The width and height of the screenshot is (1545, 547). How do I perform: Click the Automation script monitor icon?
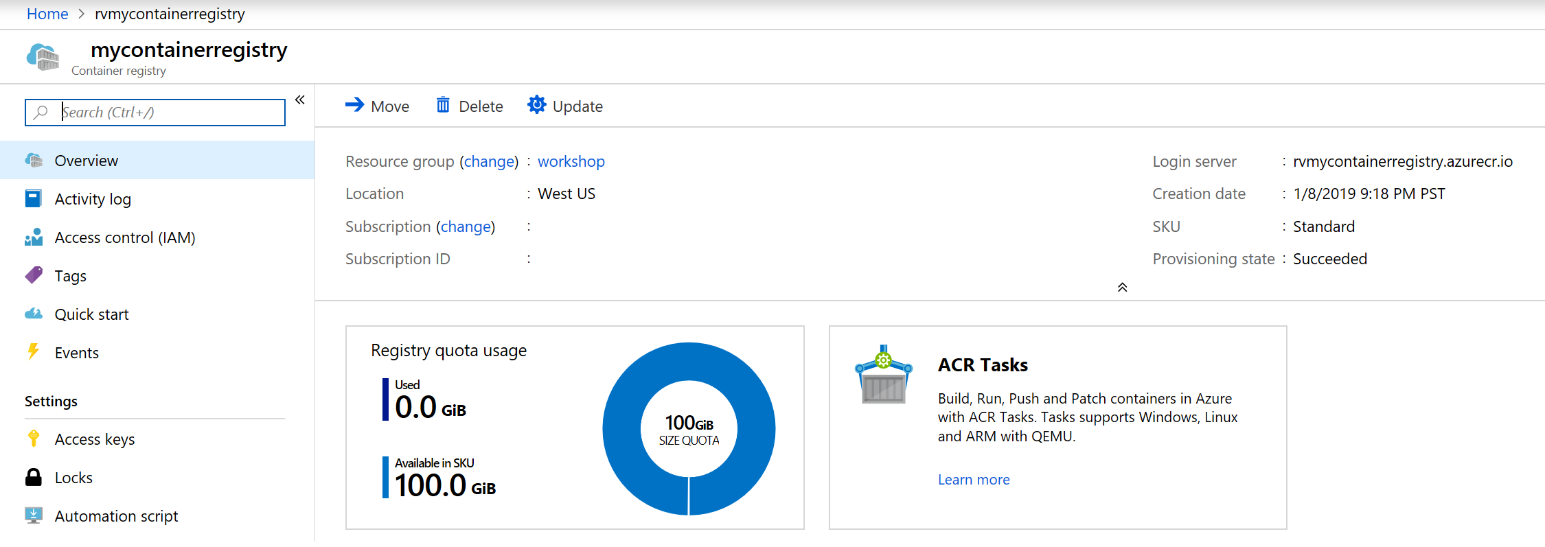(33, 515)
